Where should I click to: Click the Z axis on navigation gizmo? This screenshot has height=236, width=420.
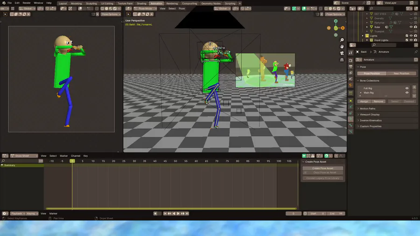point(336,21)
